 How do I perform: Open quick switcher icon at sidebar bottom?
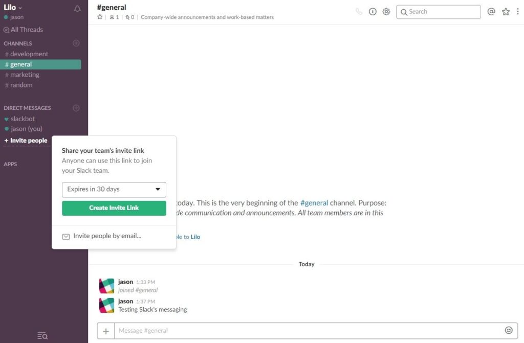point(42,335)
